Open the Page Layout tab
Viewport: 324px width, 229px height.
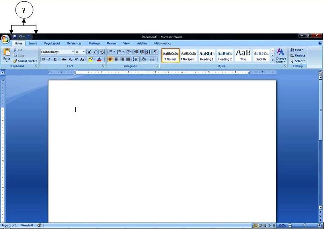(x=52, y=43)
